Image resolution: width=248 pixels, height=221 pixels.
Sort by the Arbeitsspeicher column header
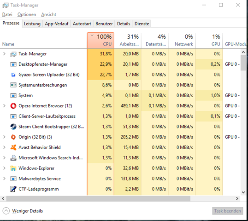(128, 41)
